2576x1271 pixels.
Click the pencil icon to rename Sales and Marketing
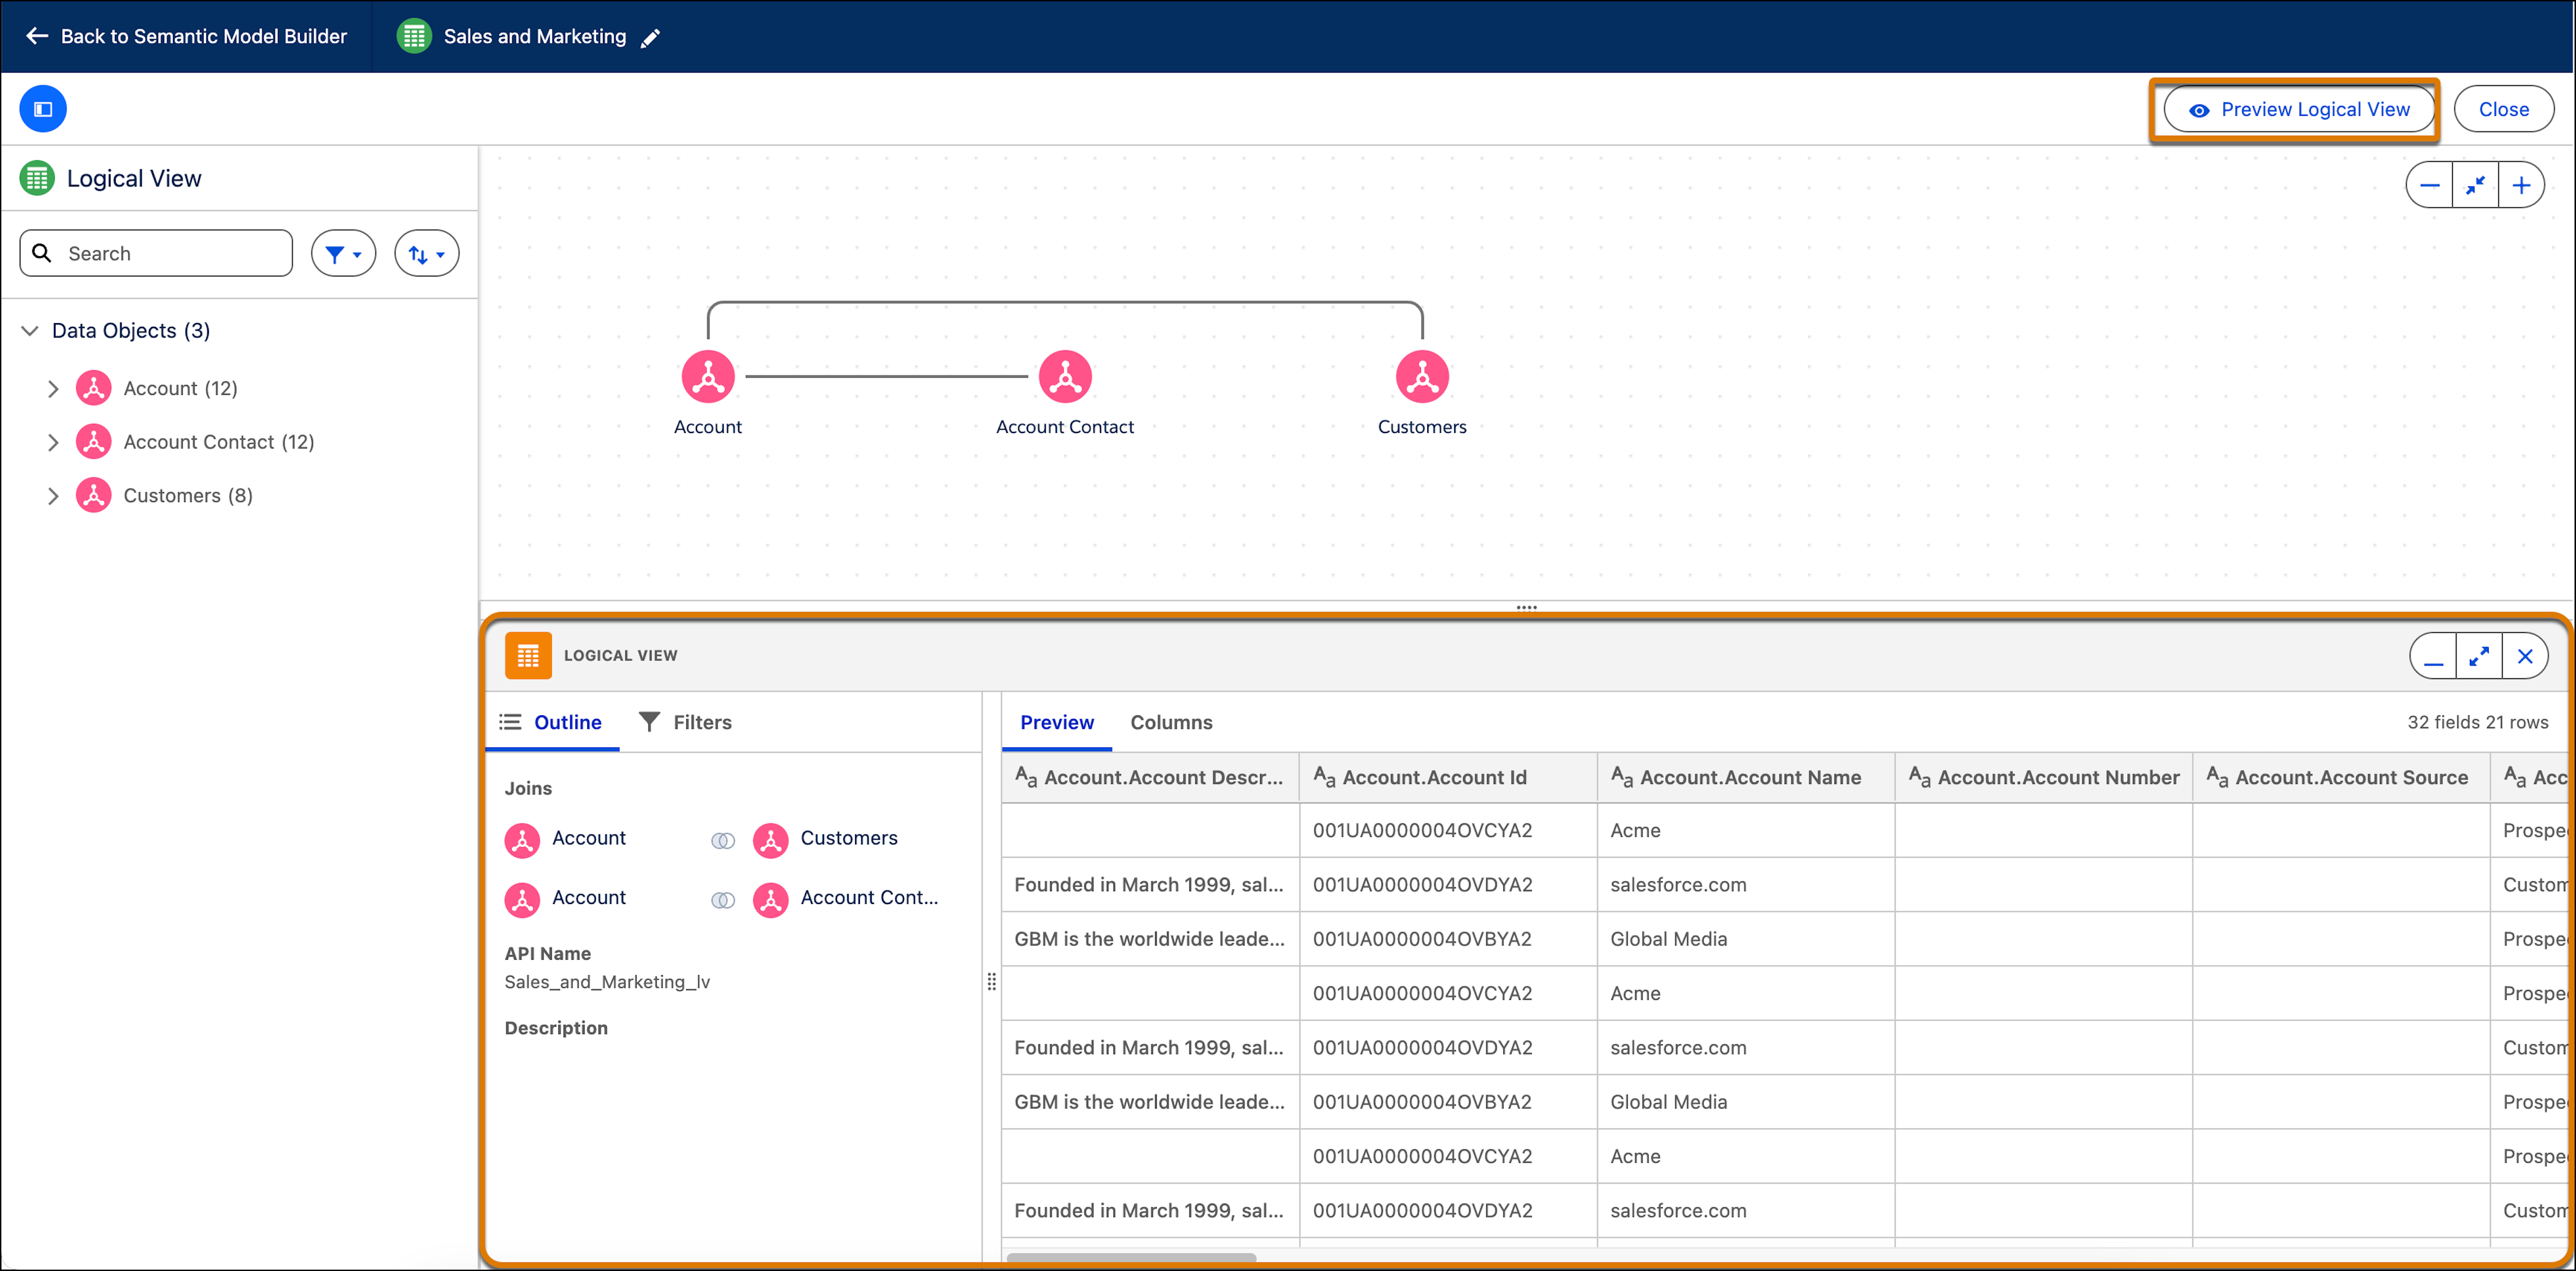(x=651, y=37)
